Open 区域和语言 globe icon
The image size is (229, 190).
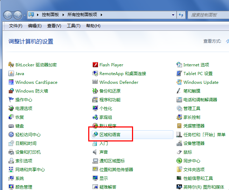coord(95,134)
